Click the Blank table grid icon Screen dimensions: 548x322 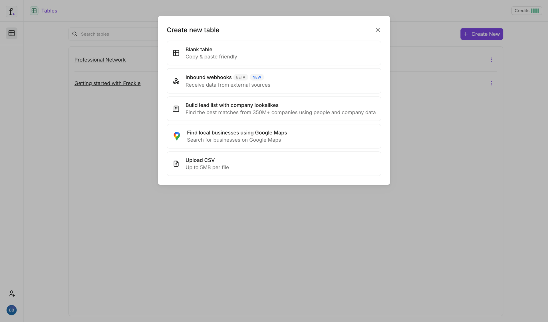(176, 53)
